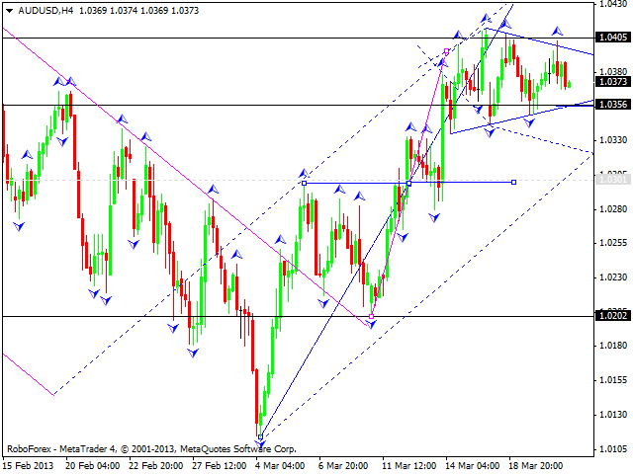Click the 1.0430 label on the price axis
Image resolution: width=633 pixels, height=474 pixels.
pyautogui.click(x=614, y=5)
